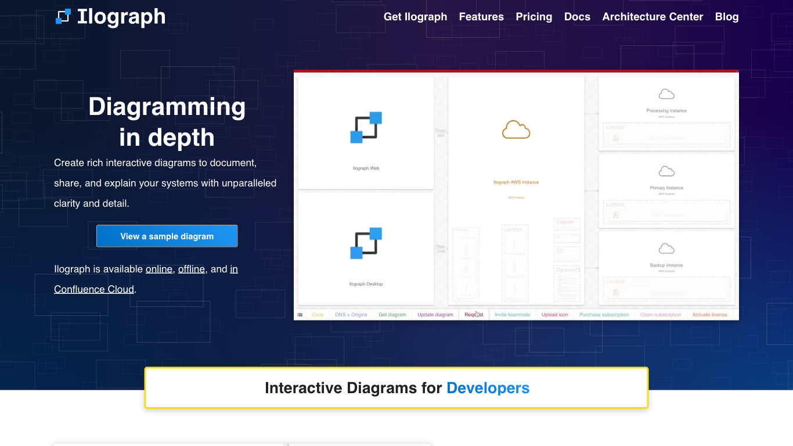Viewport: 793px width, 446px height.
Task: Follow the 'offline' link
Action: (x=192, y=269)
